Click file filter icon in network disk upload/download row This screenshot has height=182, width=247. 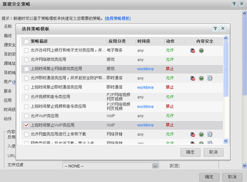coord(210,134)
